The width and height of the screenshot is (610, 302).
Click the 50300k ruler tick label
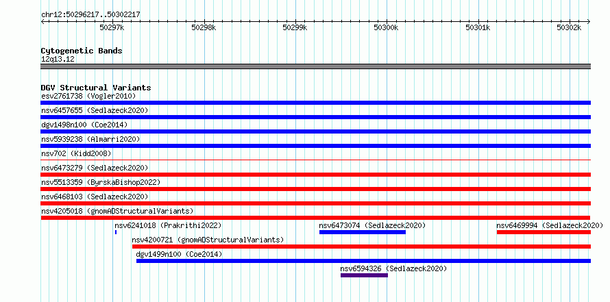[387, 27]
